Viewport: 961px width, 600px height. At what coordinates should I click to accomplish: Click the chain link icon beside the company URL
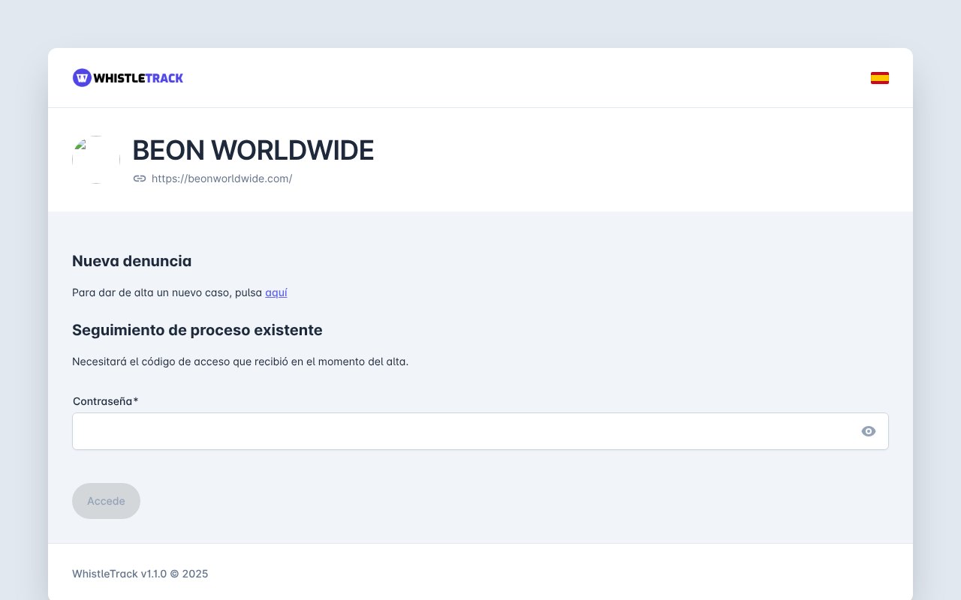(x=140, y=178)
